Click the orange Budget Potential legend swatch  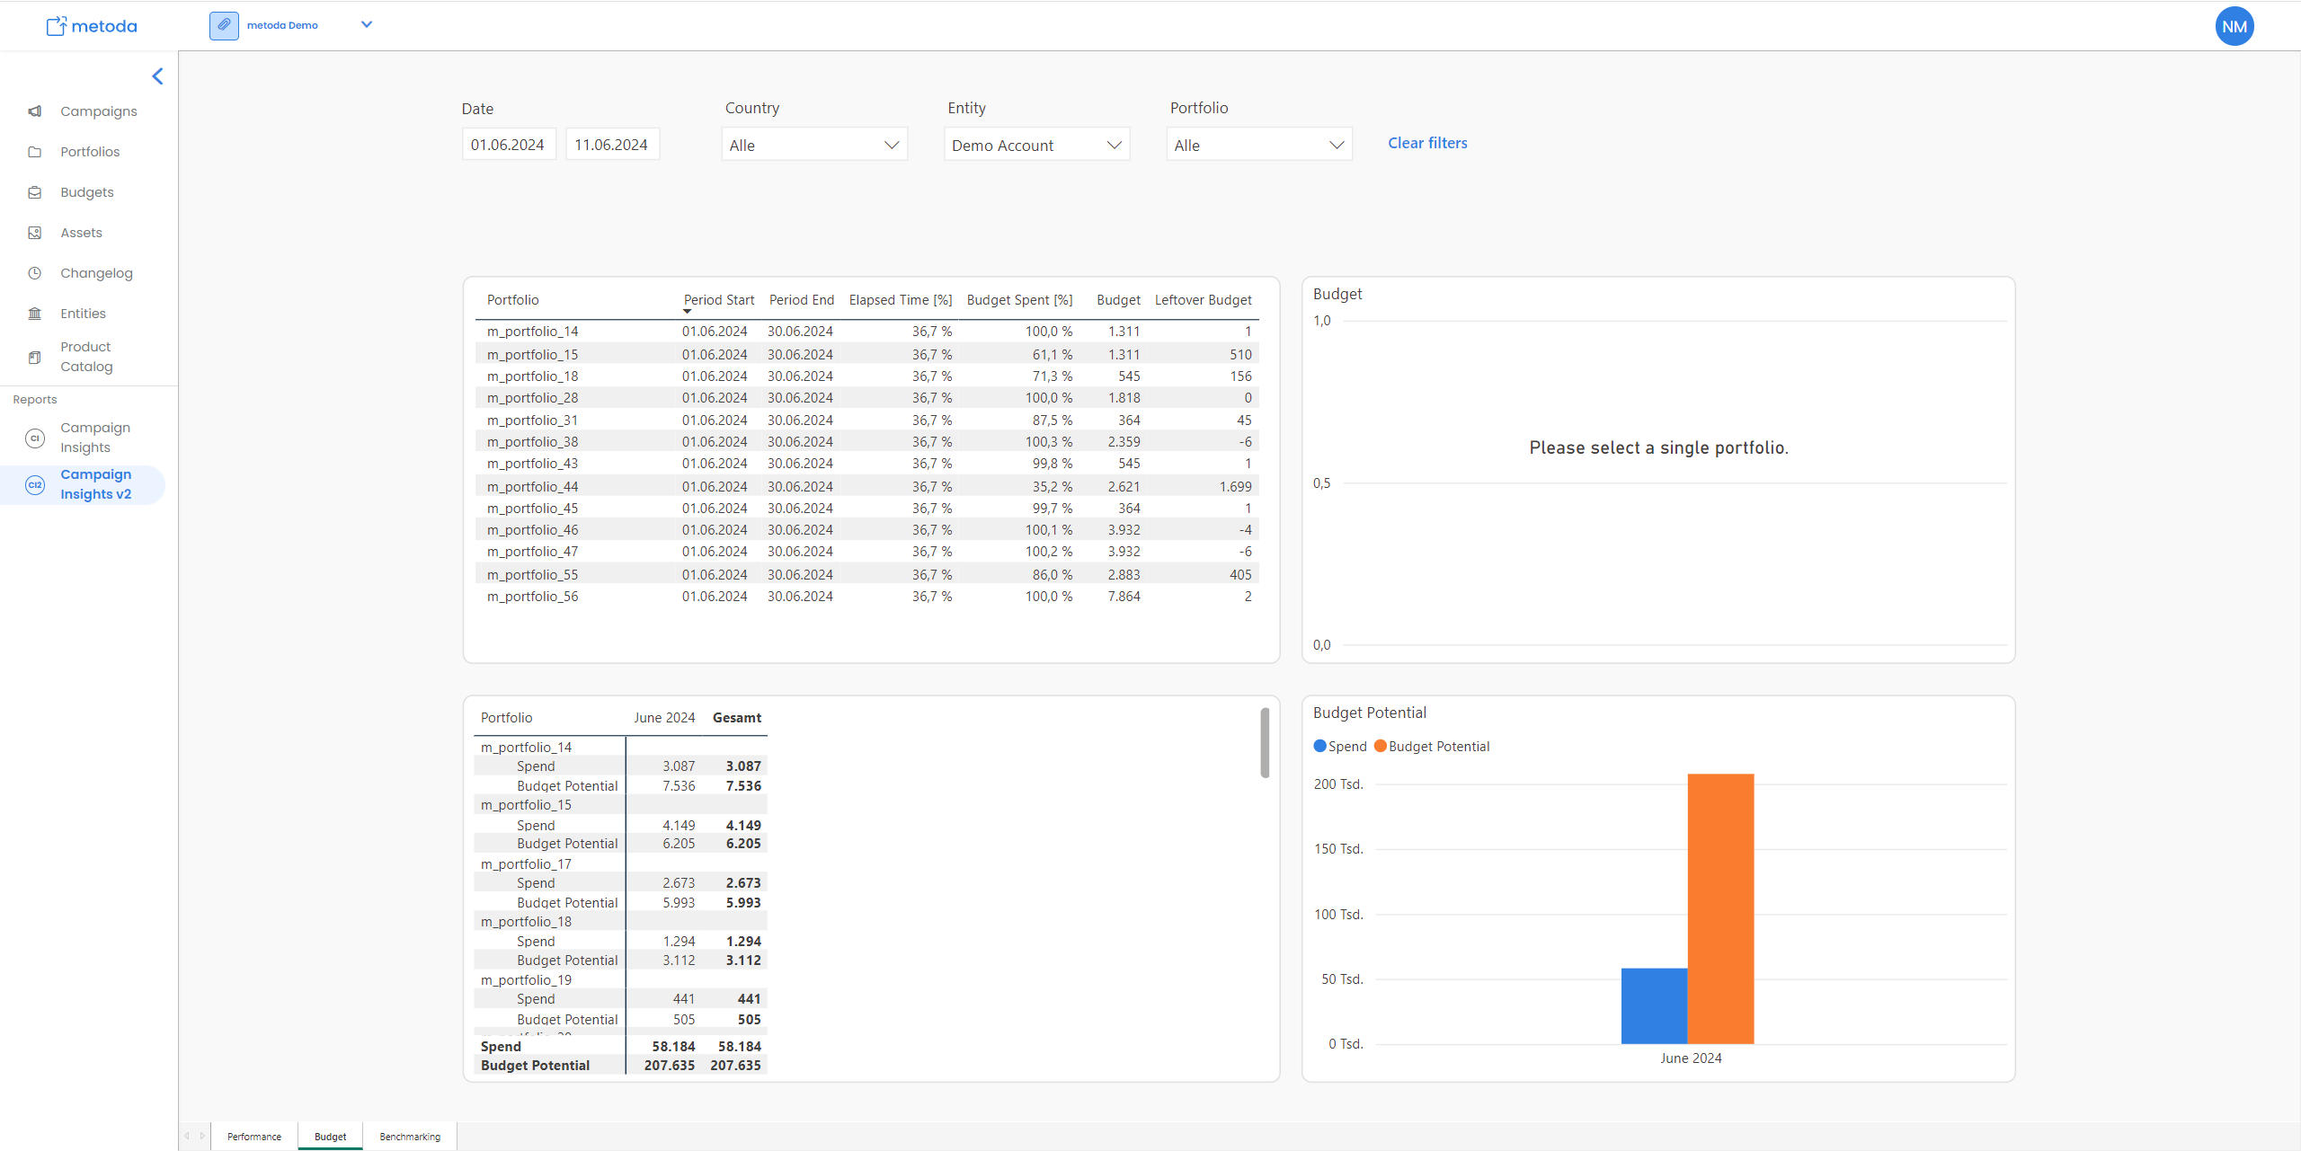click(1381, 747)
